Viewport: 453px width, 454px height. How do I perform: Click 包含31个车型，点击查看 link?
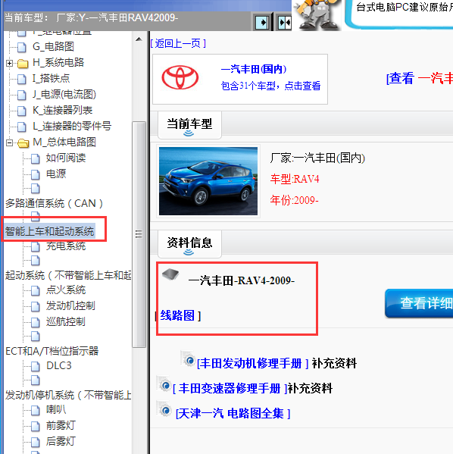[270, 86]
